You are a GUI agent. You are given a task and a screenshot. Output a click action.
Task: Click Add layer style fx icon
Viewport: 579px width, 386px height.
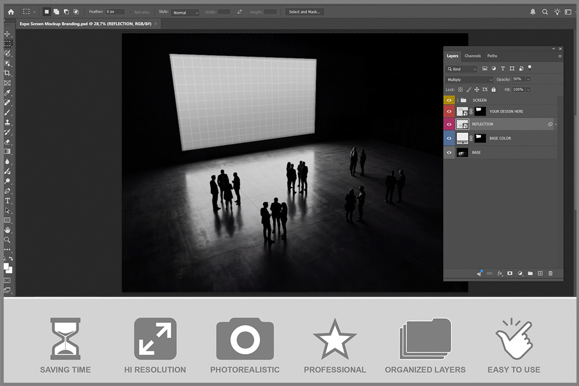click(500, 274)
